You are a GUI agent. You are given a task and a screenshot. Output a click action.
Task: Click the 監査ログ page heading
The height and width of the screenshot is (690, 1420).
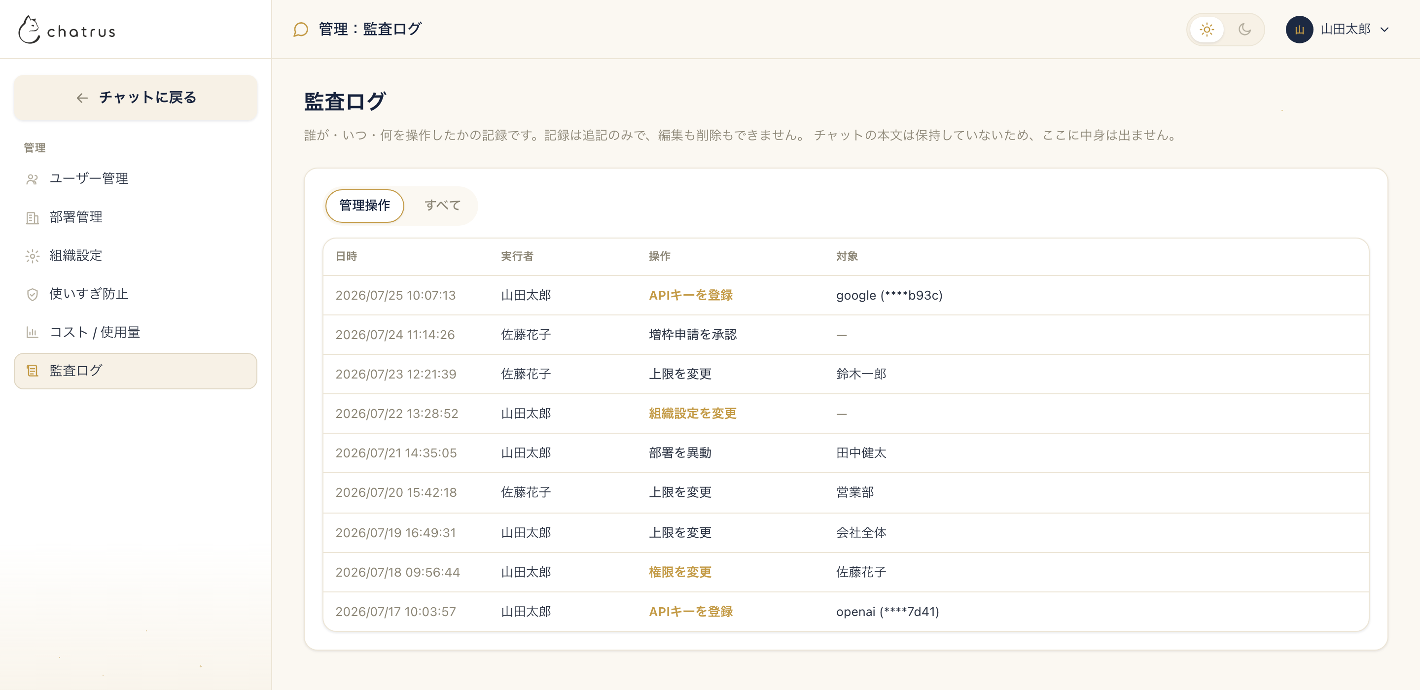coord(345,102)
